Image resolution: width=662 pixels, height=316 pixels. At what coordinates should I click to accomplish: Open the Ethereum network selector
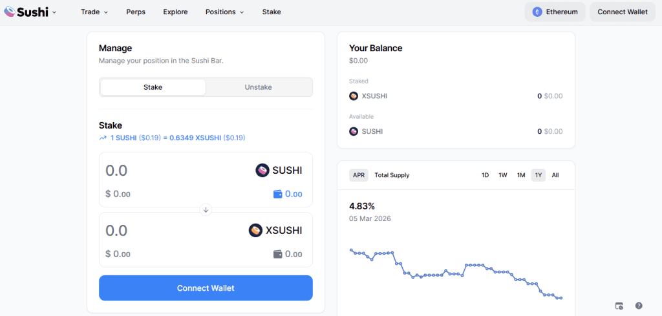555,12
